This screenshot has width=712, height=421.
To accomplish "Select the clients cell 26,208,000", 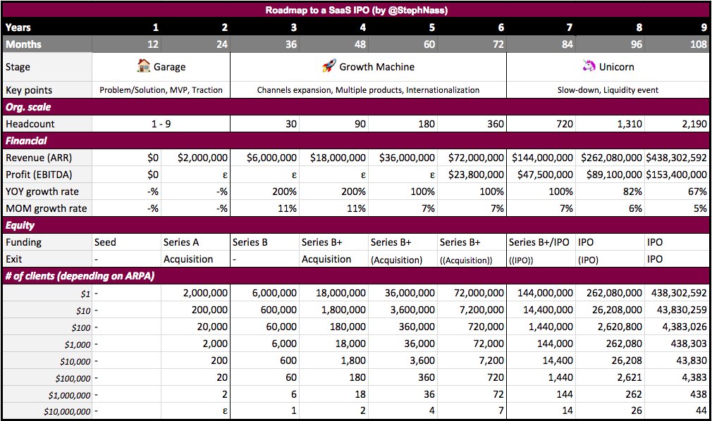I will (x=610, y=310).
